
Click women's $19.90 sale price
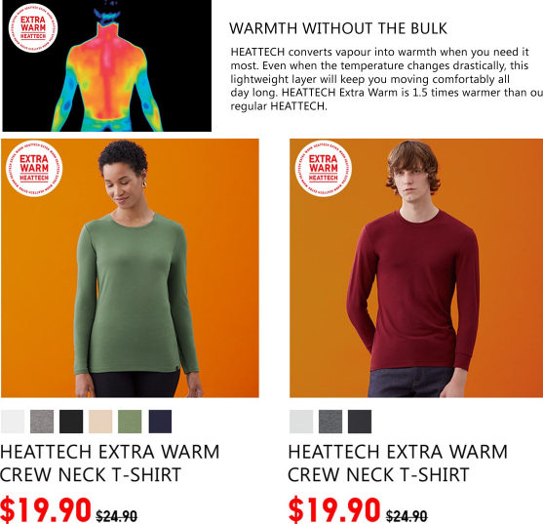(46, 509)
